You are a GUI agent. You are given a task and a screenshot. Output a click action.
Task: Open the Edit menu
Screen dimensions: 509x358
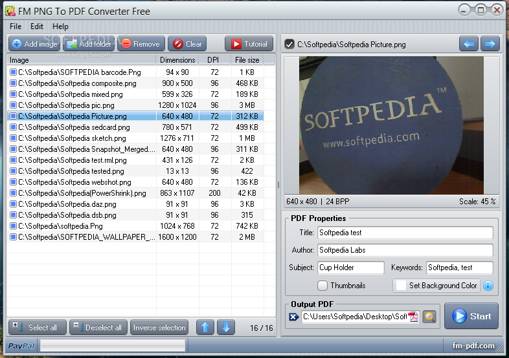[37, 26]
